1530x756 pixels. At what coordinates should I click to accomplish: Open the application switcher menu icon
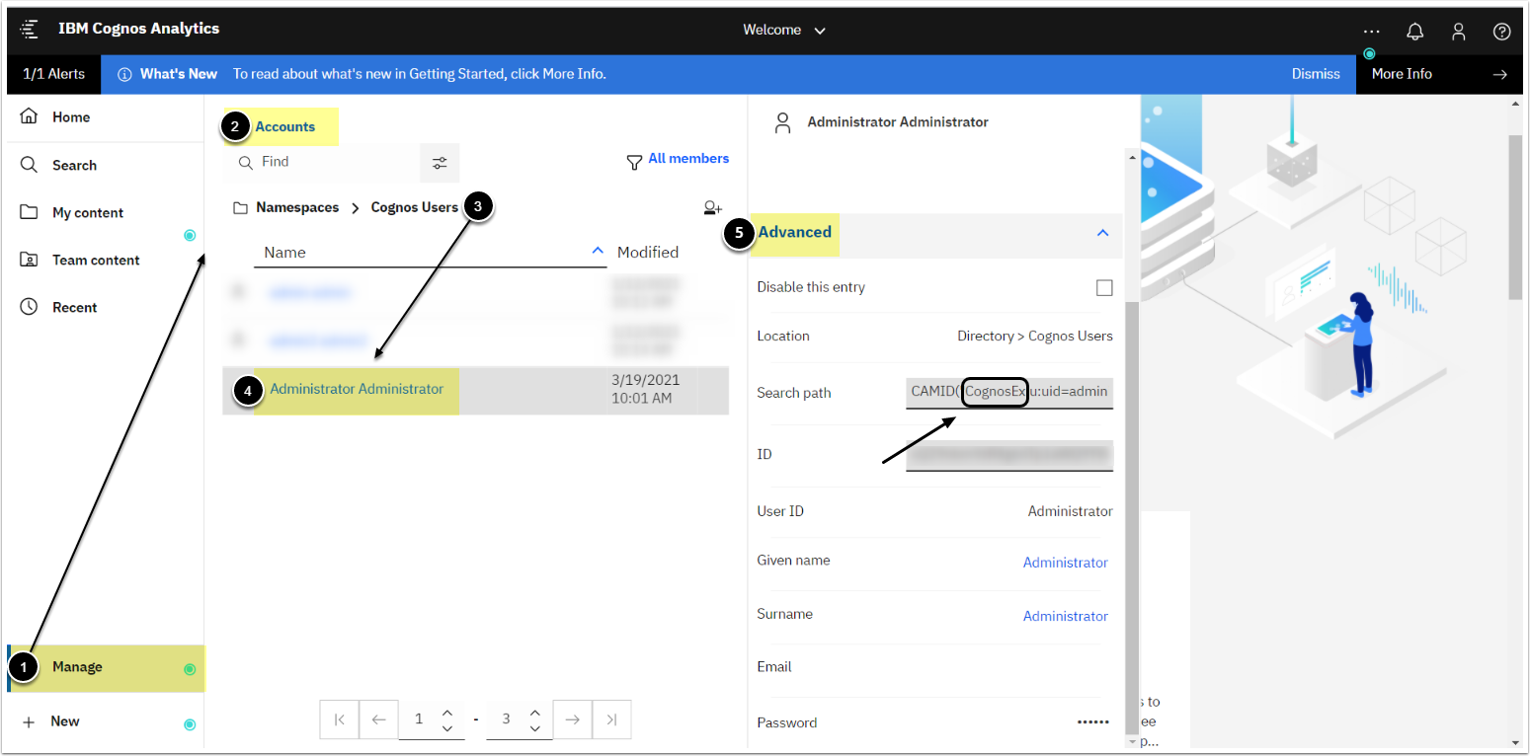point(30,30)
